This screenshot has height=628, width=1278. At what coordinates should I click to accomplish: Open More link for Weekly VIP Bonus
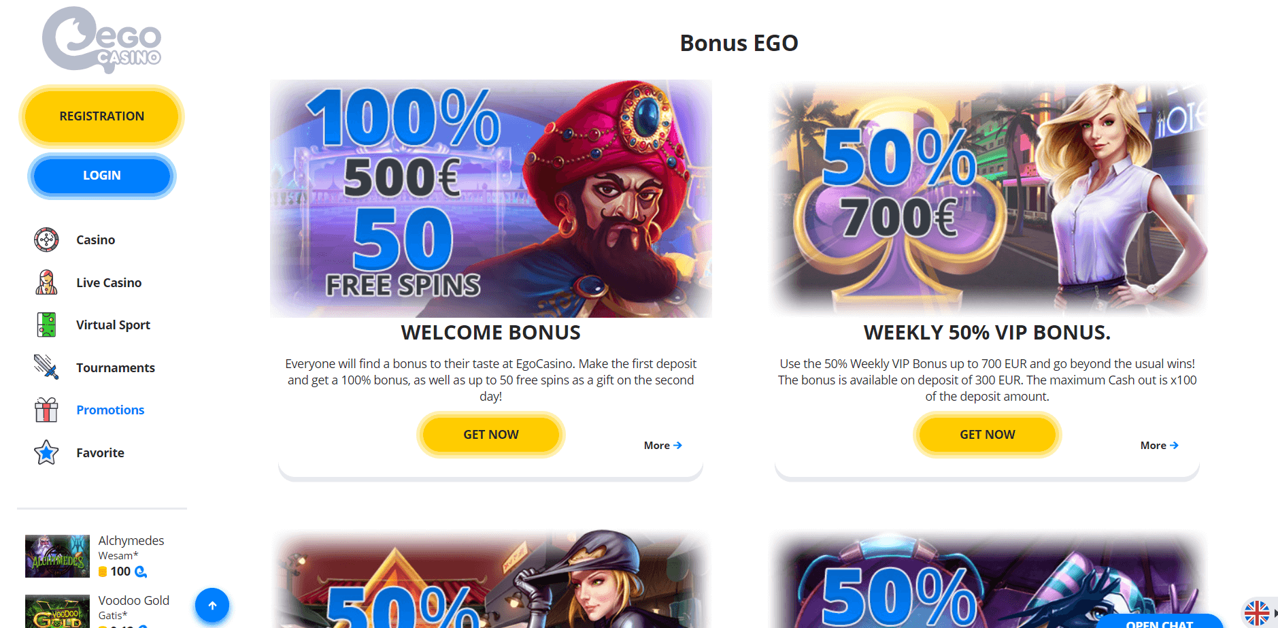point(1159,446)
